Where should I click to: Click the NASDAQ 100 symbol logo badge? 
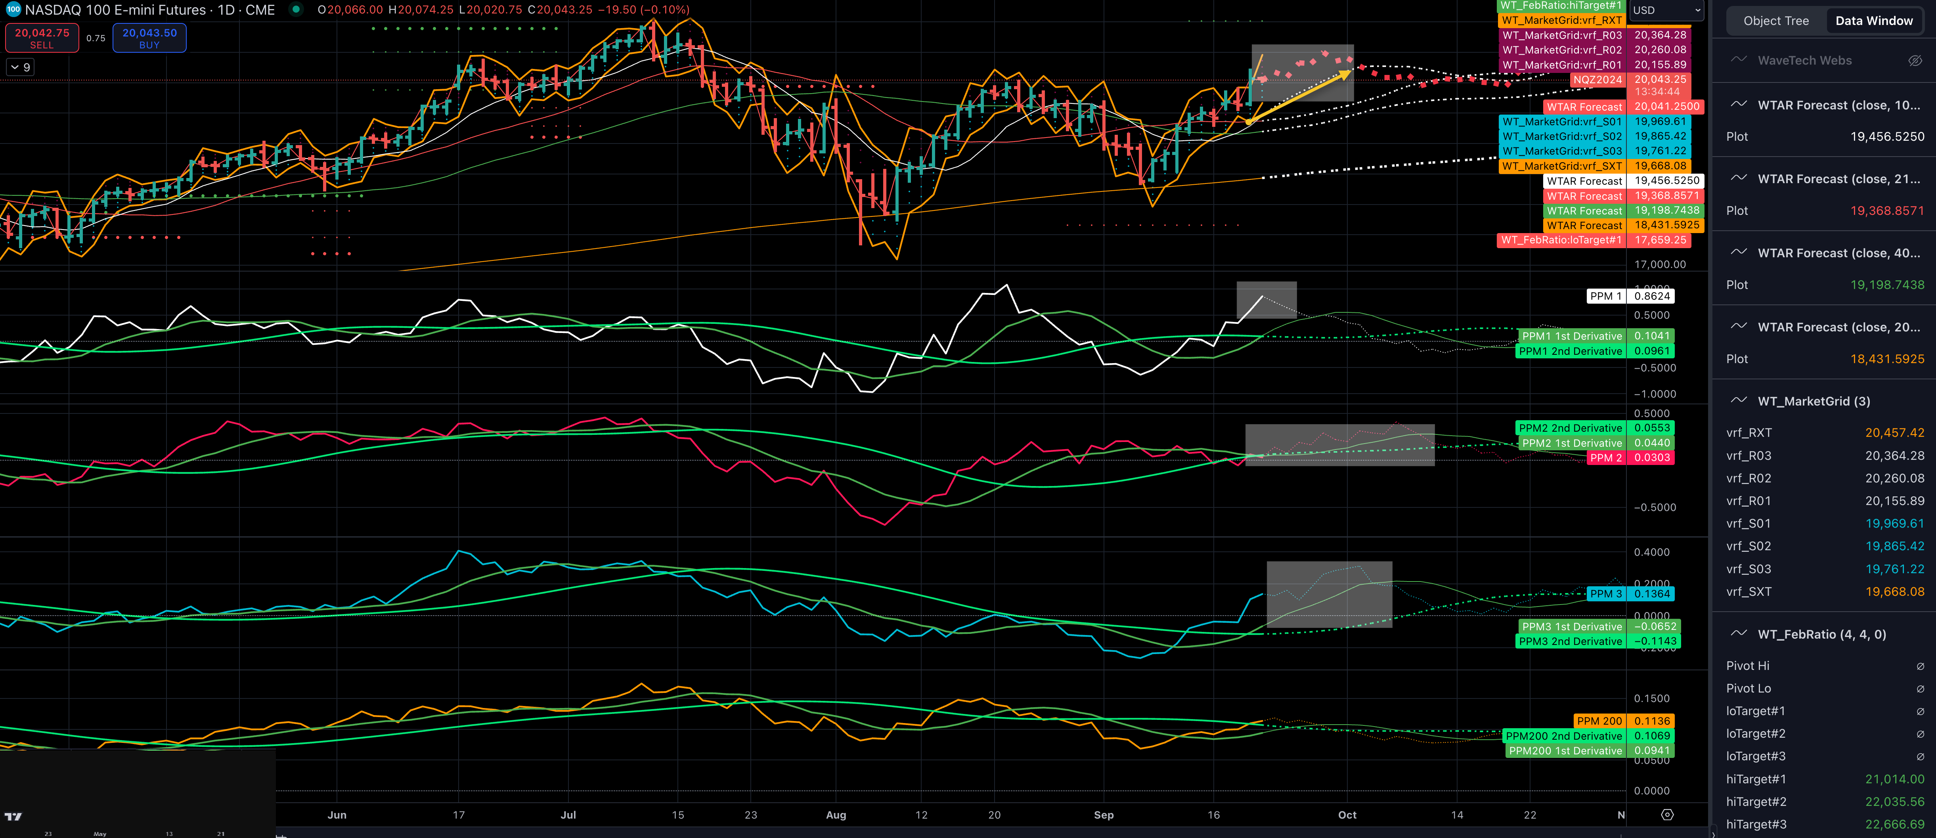point(13,10)
